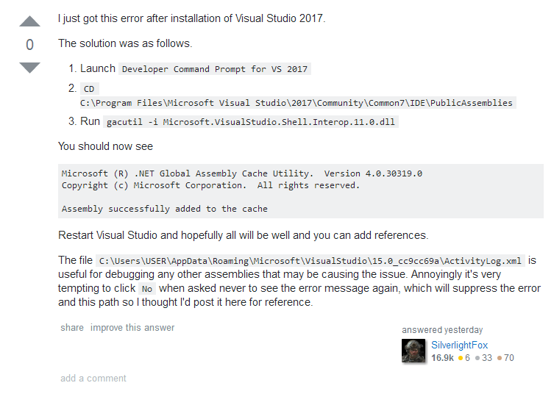Screen dimensions: 554x394
Task: Click the bronze badge dot
Action: [499, 358]
